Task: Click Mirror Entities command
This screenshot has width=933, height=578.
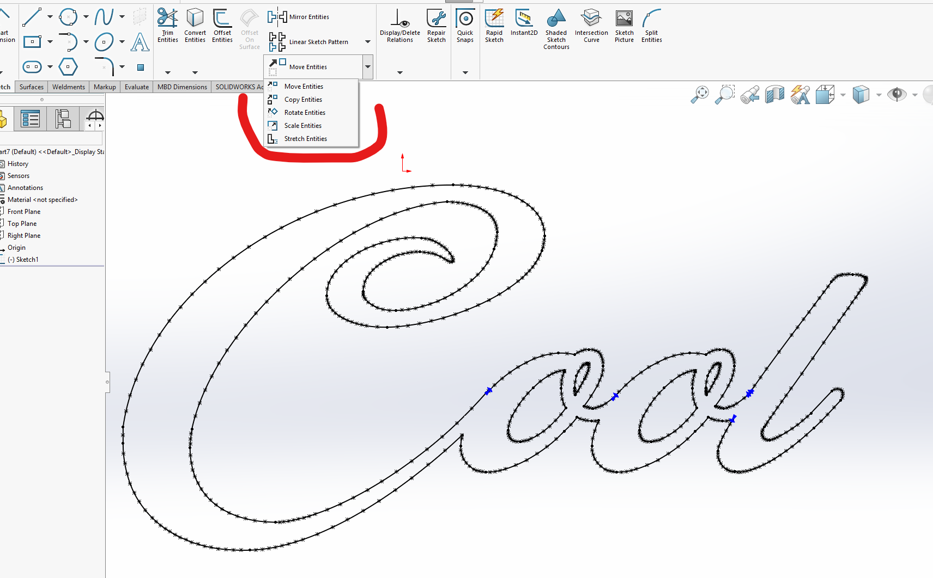Action: pos(299,17)
